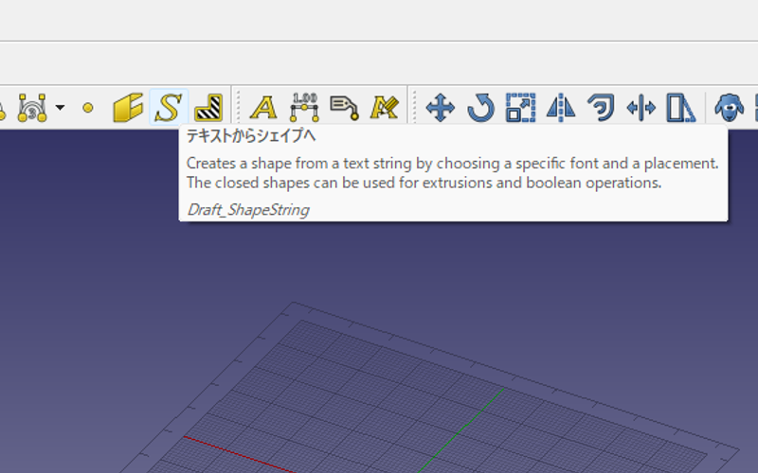Select the Point tool
This screenshot has width=758, height=473.
(88, 108)
